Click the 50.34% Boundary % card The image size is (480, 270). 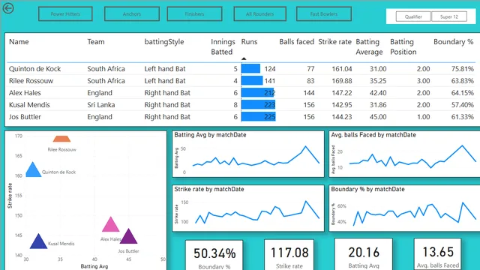(214, 255)
